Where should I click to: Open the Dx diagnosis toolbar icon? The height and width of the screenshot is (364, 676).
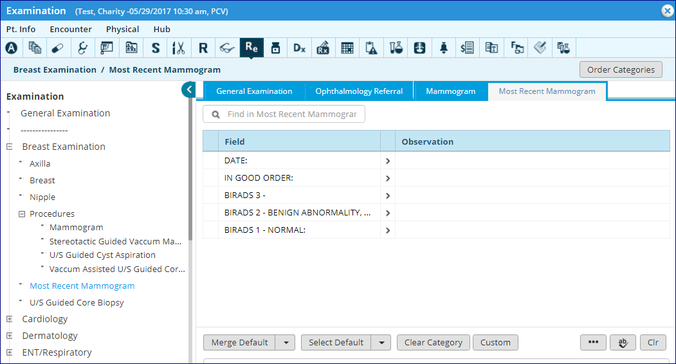point(299,48)
